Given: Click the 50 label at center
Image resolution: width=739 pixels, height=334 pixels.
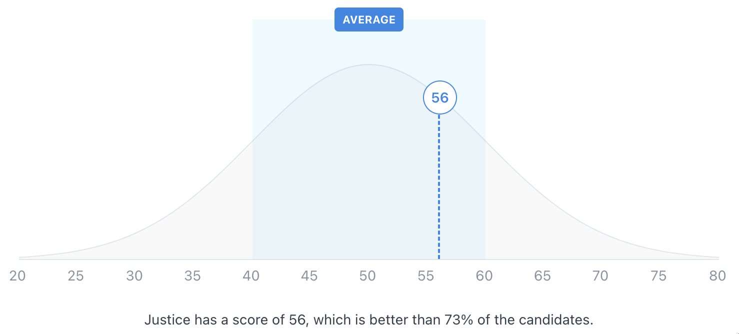Looking at the screenshot, I should pos(368,276).
